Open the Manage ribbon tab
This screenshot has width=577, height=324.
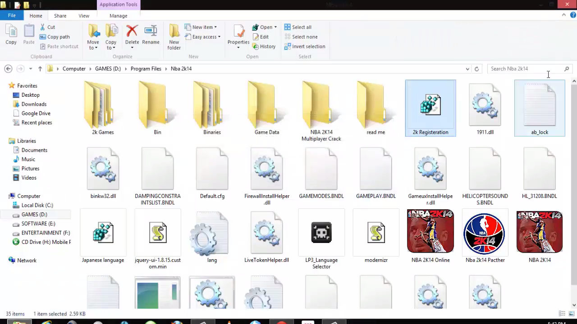(118, 16)
